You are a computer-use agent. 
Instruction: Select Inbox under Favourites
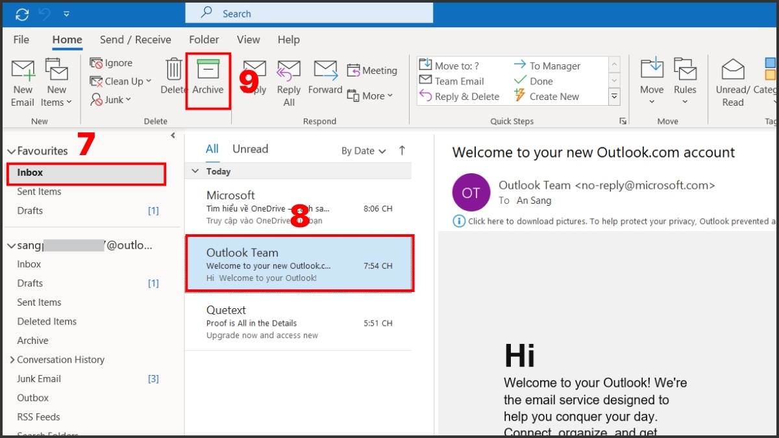point(86,173)
